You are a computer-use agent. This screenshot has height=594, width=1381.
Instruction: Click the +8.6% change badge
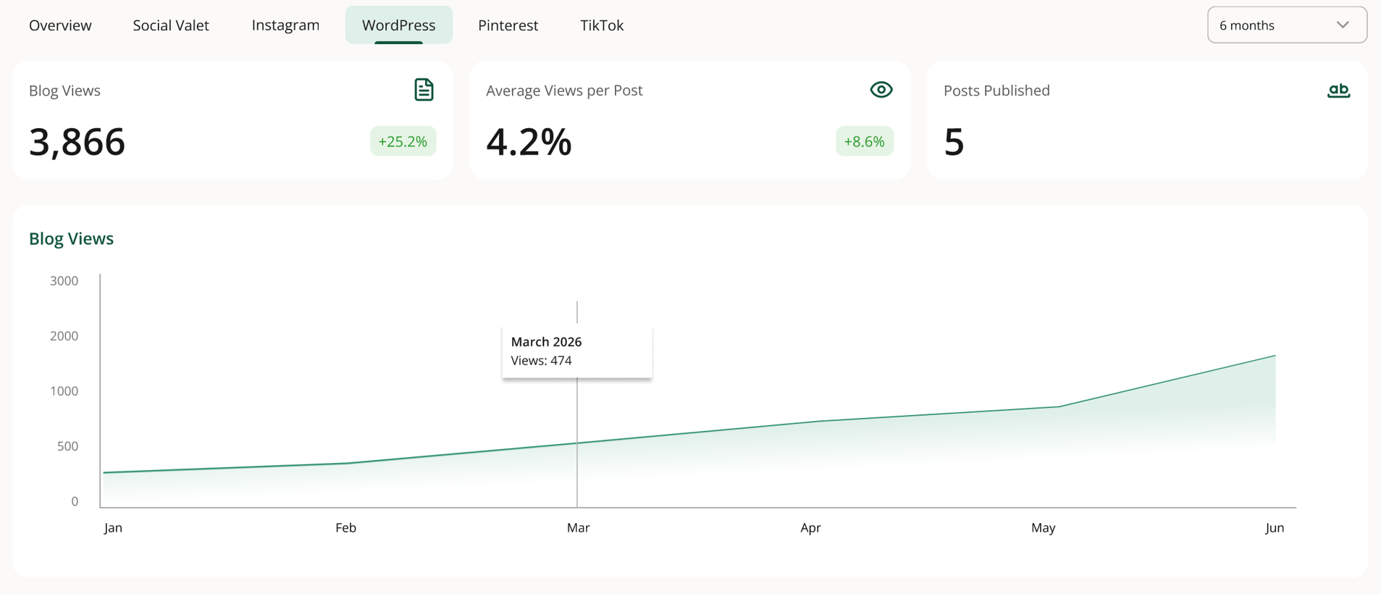[x=864, y=141]
